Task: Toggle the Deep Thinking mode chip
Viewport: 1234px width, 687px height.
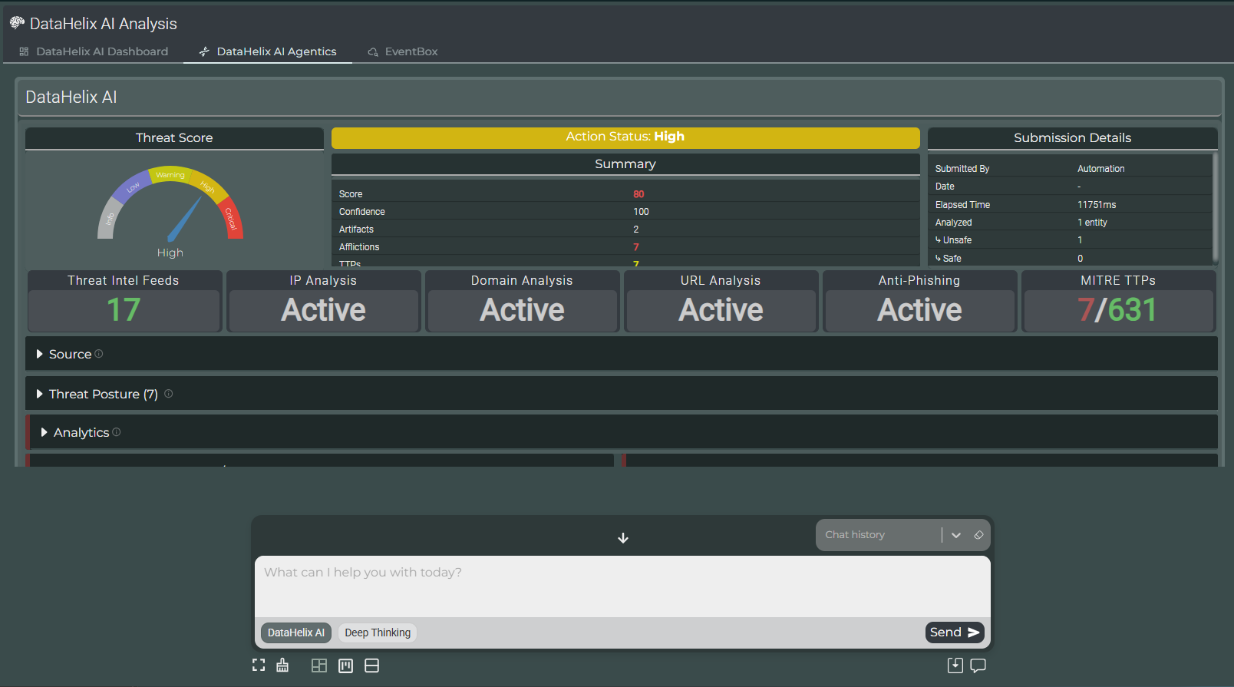Action: [378, 633]
